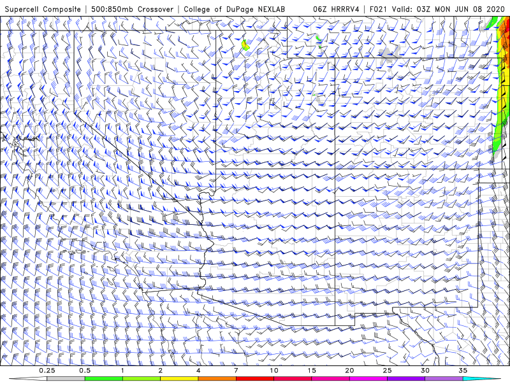The height and width of the screenshot is (382, 510).
Task: Click 'Valid: 03Z MON JUN 08 2020' text
Action: (448, 9)
